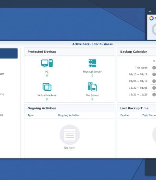
Task: Click the Last Backup Time panel header
Action: [136, 108]
